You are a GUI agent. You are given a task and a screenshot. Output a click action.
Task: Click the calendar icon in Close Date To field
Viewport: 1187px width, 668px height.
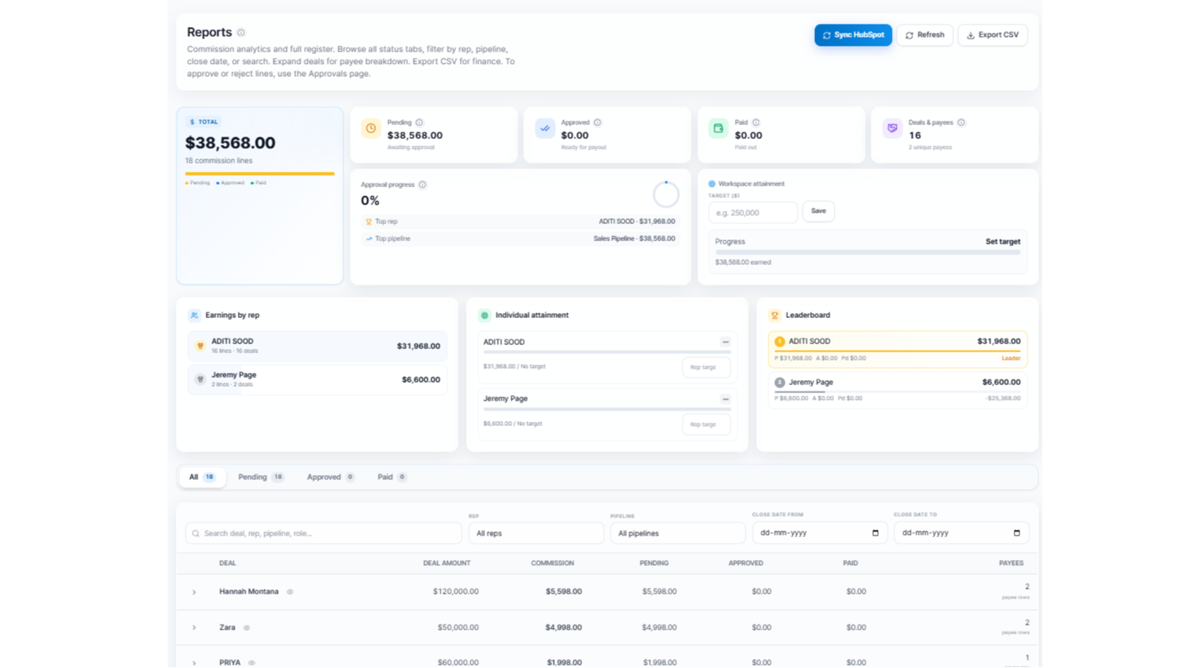[1017, 533]
